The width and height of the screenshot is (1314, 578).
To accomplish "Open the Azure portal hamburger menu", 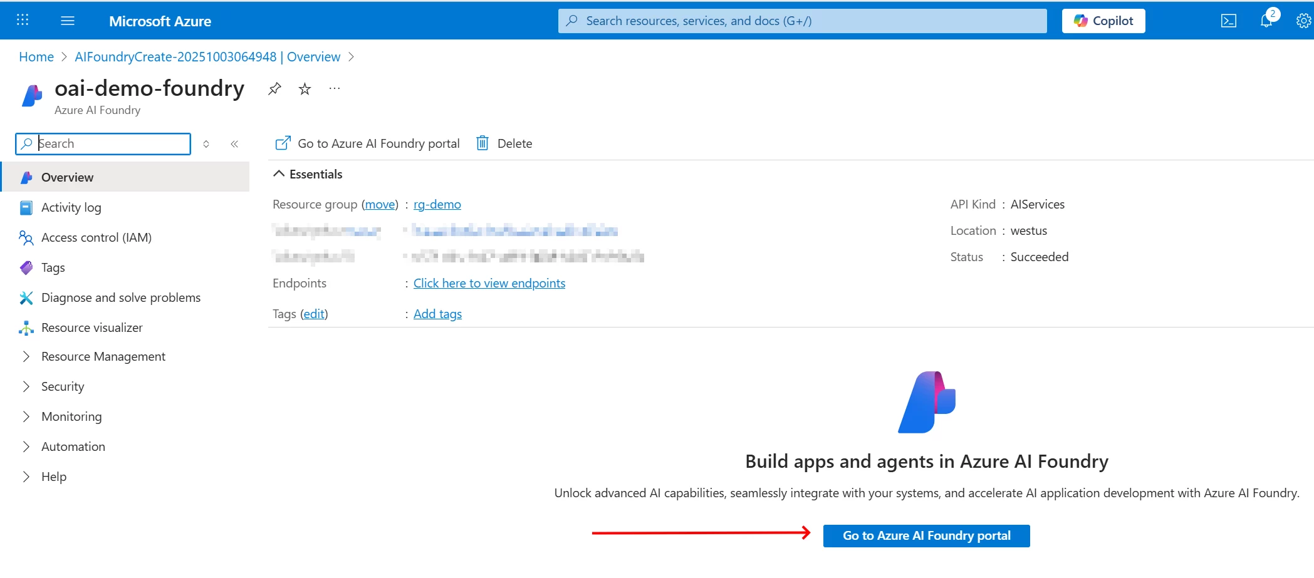I will click(68, 21).
